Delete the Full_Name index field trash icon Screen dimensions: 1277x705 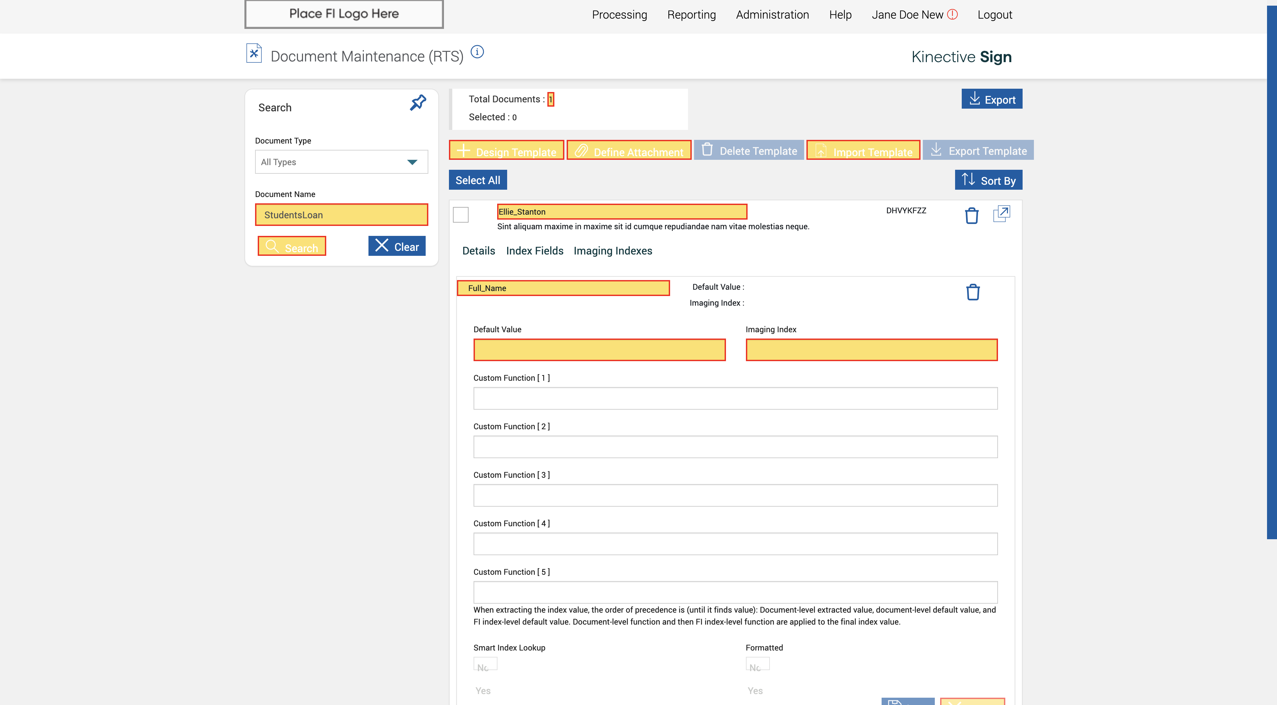[973, 292]
